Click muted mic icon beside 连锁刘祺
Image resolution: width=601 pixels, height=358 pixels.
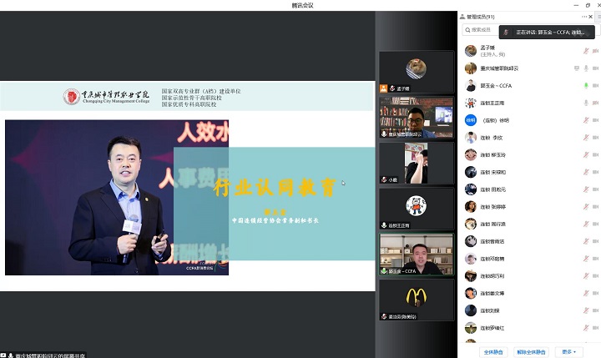coord(586,310)
